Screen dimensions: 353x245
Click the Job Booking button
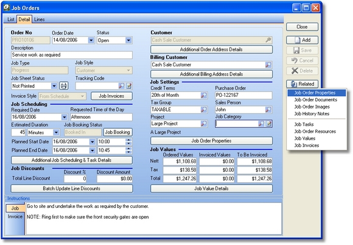click(117, 132)
